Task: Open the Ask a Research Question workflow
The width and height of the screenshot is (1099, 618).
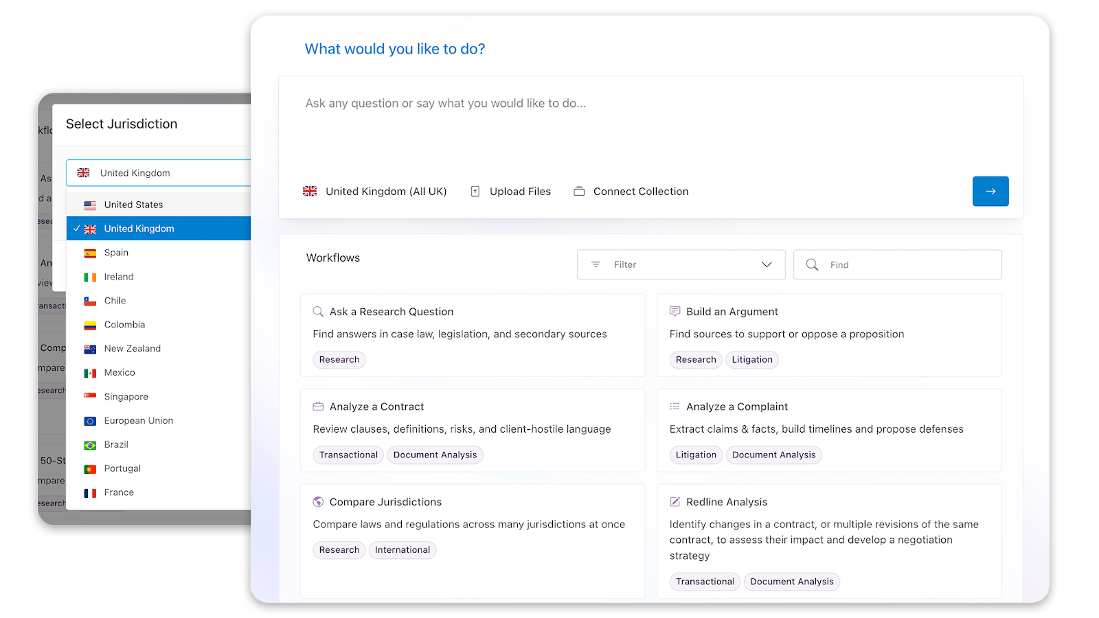Action: point(392,312)
